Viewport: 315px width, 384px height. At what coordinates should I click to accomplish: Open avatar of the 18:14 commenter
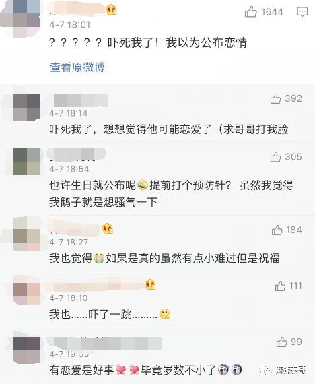(x=27, y=108)
